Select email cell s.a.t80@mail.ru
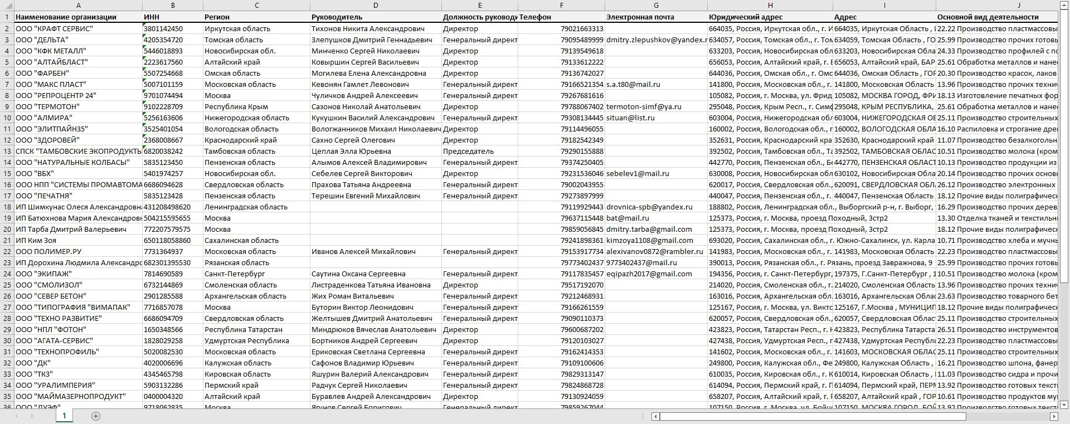 [656, 84]
